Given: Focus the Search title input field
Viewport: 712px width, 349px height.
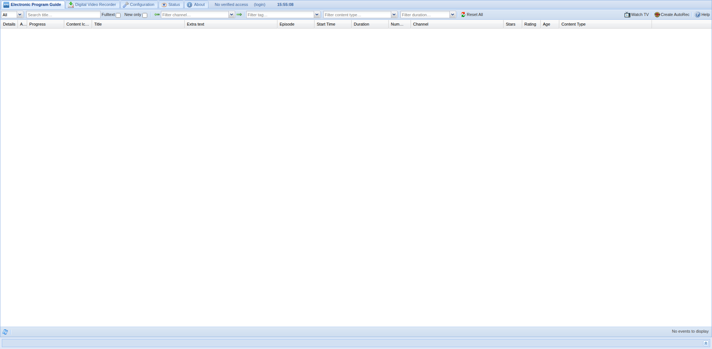Looking at the screenshot, I should 63,15.
